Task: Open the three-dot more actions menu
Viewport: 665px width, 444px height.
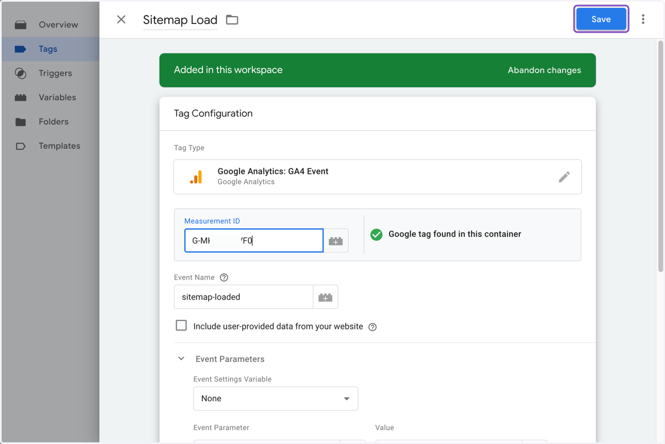Action: click(643, 19)
